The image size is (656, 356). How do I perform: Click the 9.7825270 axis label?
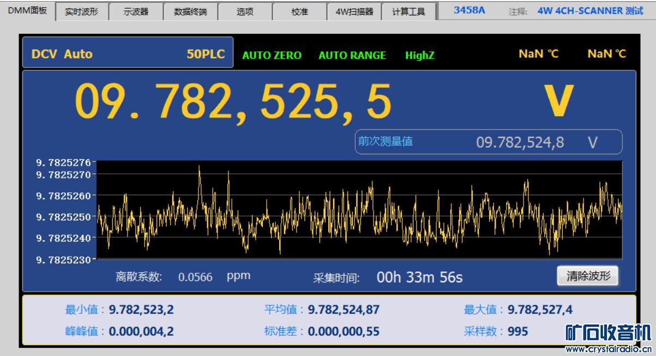click(x=63, y=175)
